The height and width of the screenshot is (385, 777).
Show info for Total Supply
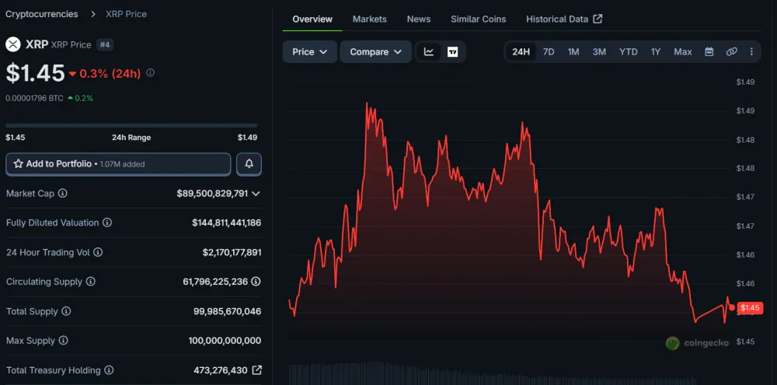pos(66,312)
